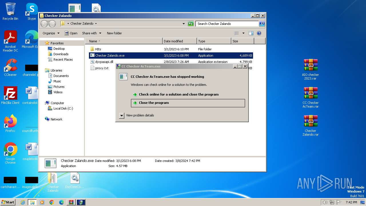The height and width of the screenshot is (206, 366).
Task: Select Desktop under Favorites
Action: (x=59, y=49)
